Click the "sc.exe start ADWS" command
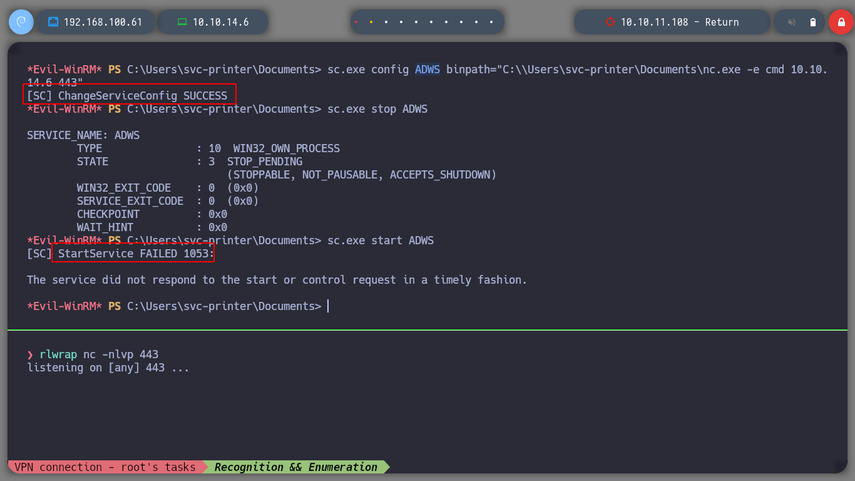 point(381,240)
